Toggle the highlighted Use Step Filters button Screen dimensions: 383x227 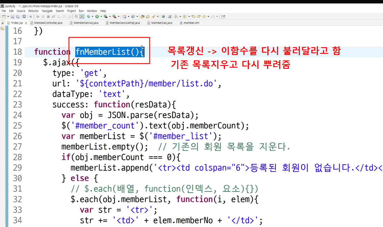pos(82,17)
